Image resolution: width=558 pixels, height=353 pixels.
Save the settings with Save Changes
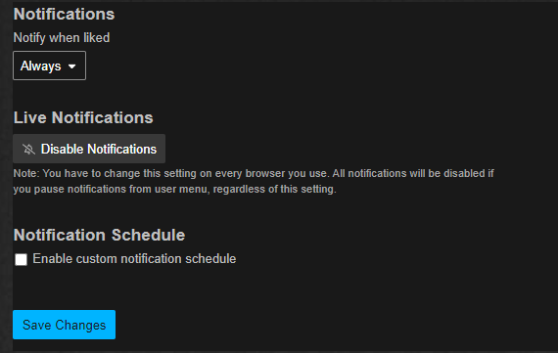[x=64, y=325]
